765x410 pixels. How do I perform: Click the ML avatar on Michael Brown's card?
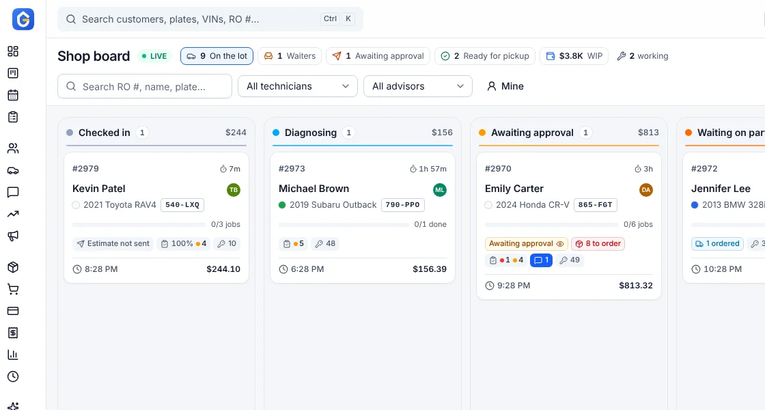pos(440,190)
